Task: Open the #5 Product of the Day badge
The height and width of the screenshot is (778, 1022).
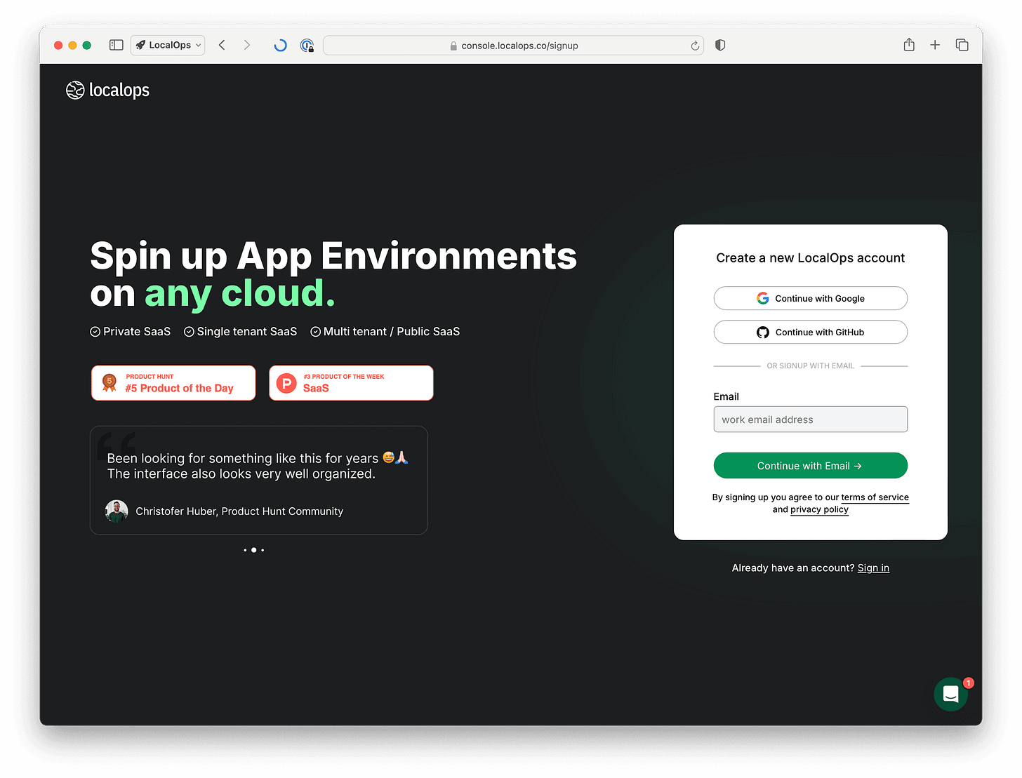Action: click(x=173, y=383)
